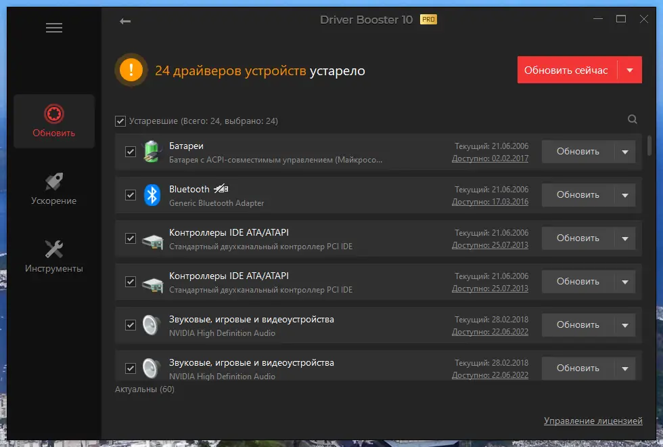Viewport: 663px width, 447px height.
Task: Toggle the Устаревшие select-all checkbox
Action: tap(120, 121)
